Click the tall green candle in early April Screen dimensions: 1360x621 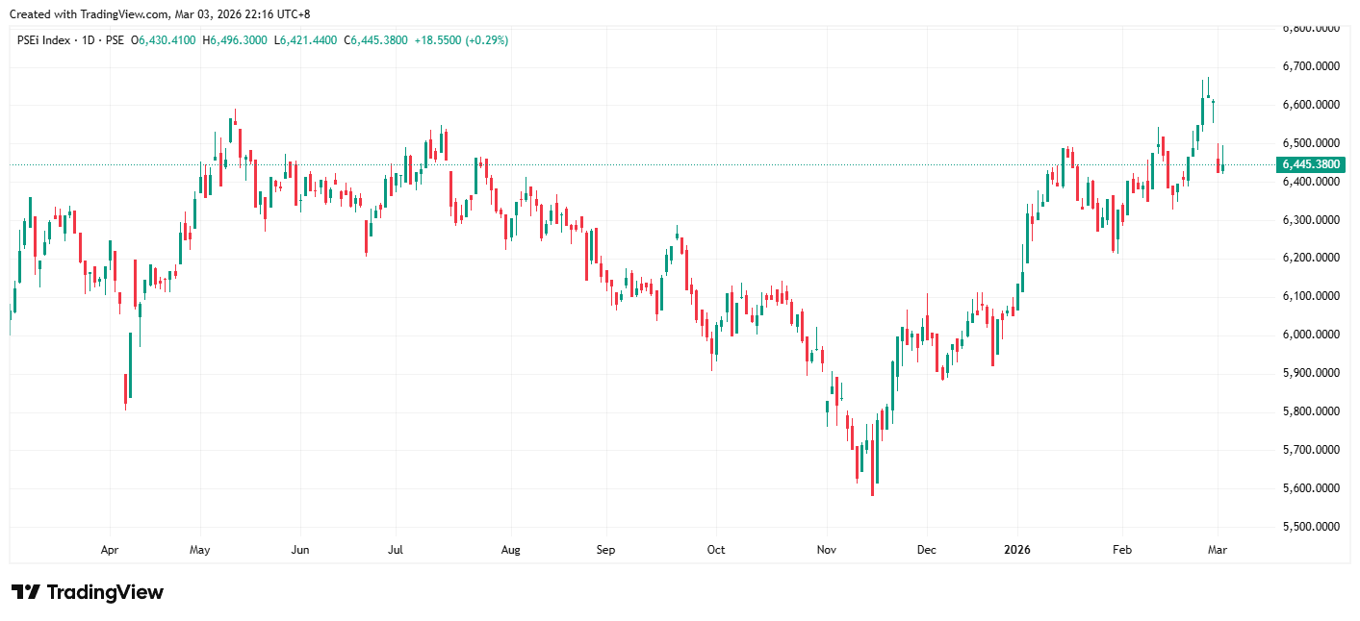click(x=130, y=364)
